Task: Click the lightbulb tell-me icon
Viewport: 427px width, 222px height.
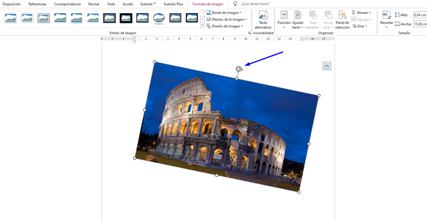Action: [x=235, y=4]
